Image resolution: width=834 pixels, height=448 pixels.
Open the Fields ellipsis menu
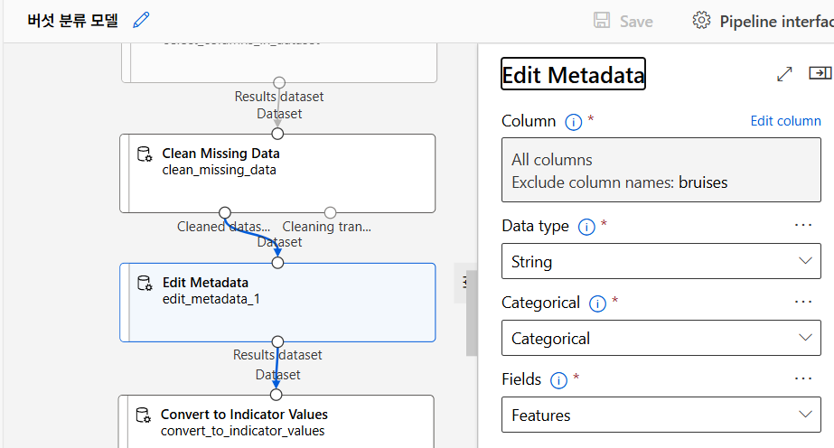pyautogui.click(x=803, y=378)
